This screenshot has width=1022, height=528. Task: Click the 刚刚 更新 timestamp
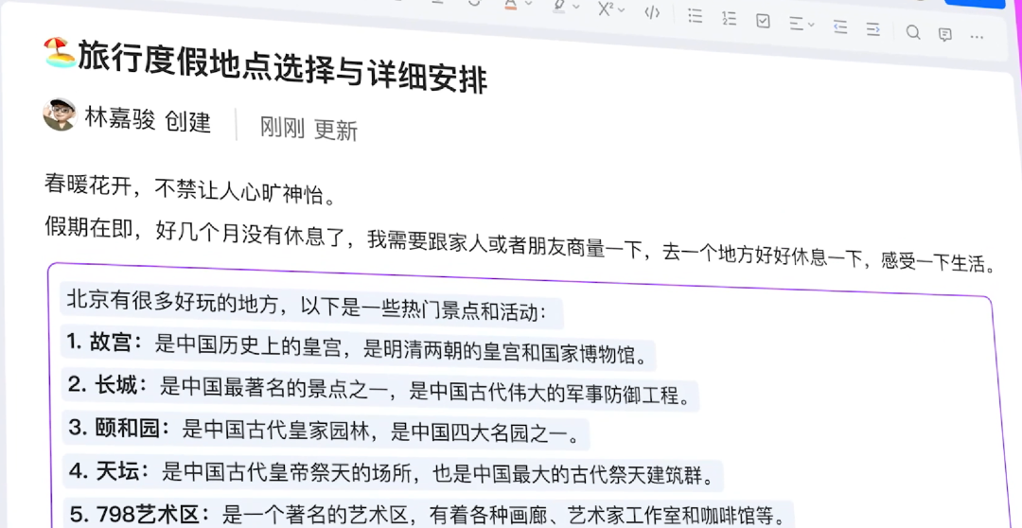click(x=308, y=129)
